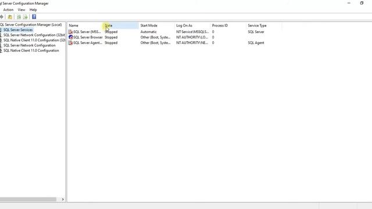The image size is (372, 209).
Task: Select SQL Server Services tree node
Action: point(18,30)
